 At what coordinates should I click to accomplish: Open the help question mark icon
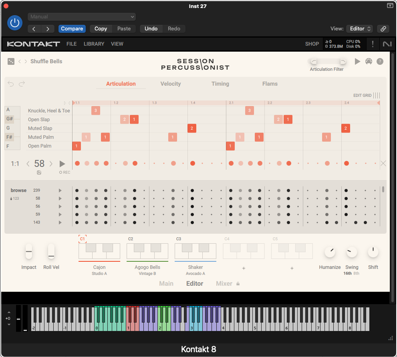tap(380, 62)
